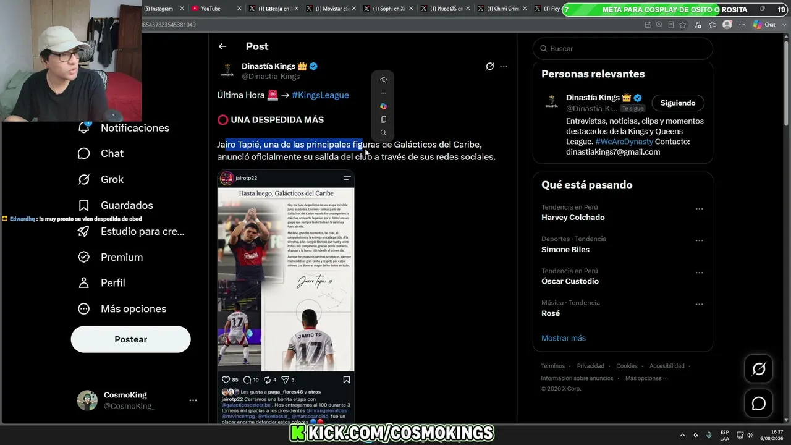
Task: Close the Instagram browser tab
Action: pos(182,9)
